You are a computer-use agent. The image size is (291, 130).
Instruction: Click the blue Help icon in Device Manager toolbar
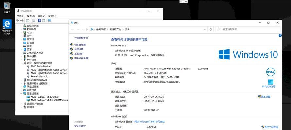click(39, 20)
